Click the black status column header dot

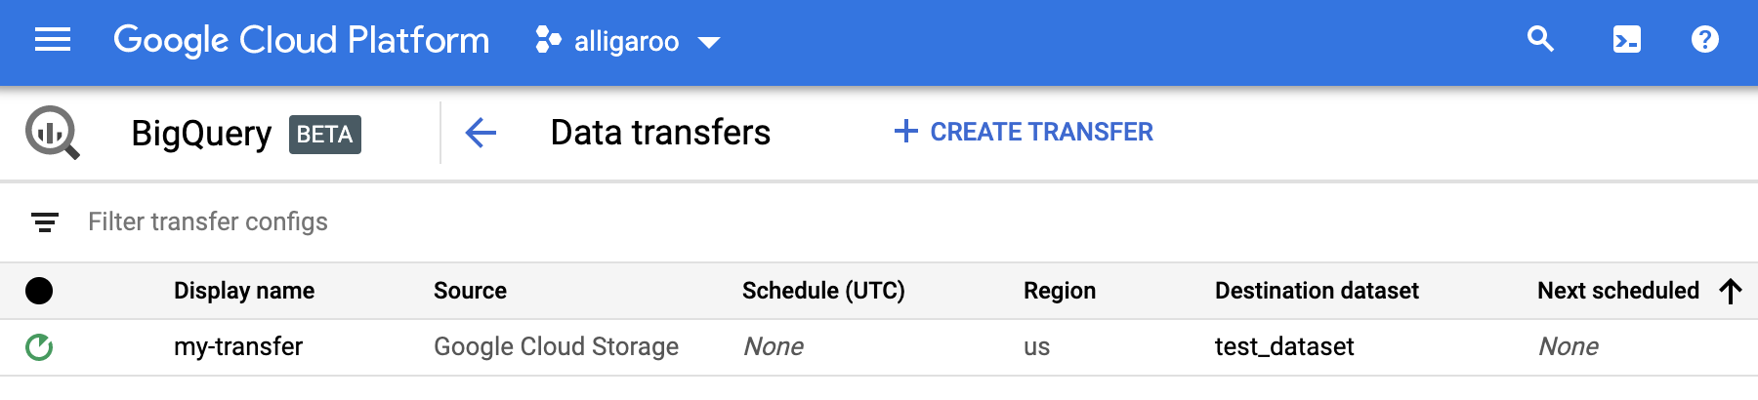point(39,291)
